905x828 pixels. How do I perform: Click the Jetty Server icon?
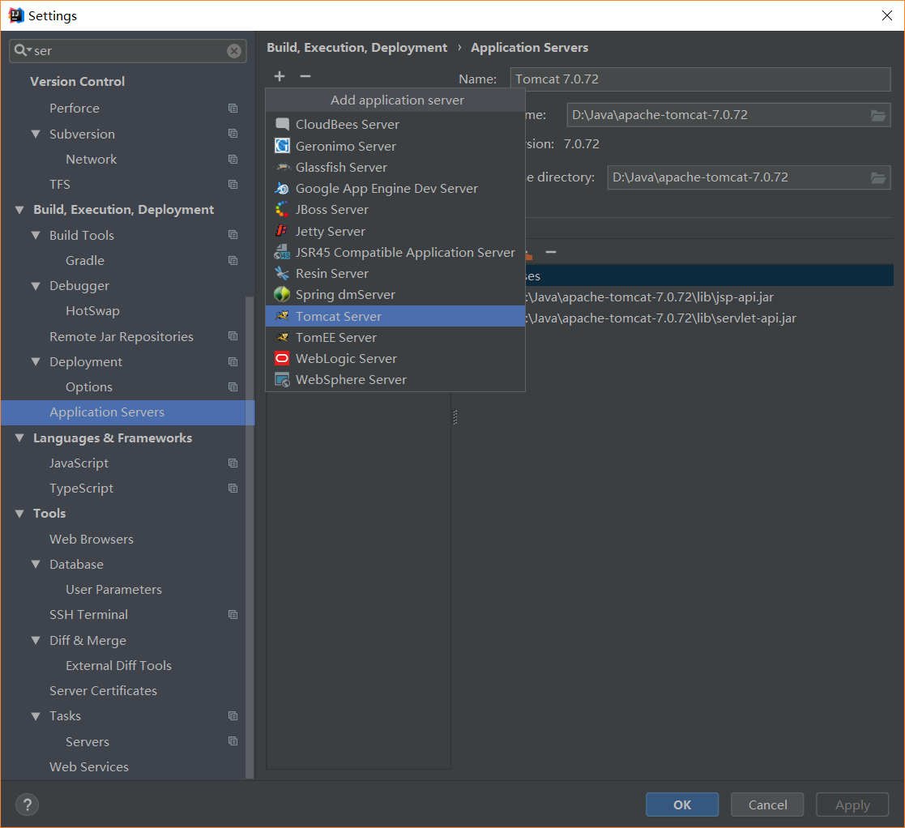[x=282, y=231]
